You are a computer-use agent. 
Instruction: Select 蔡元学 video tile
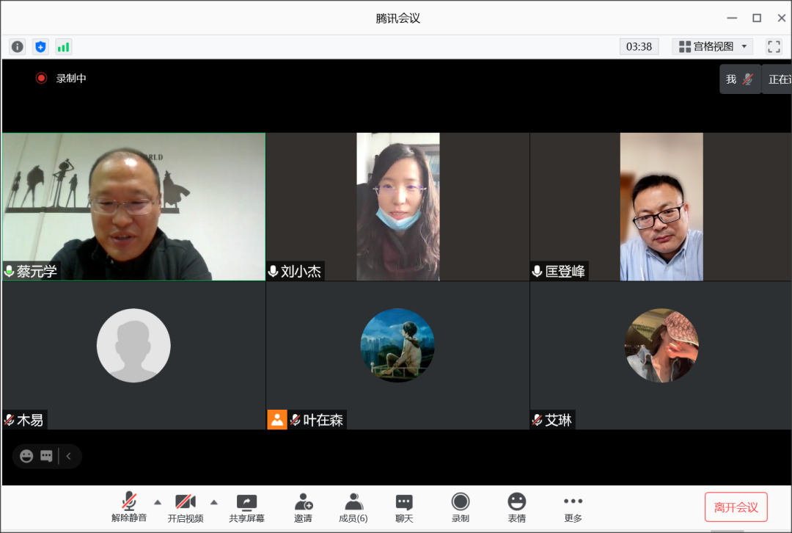(134, 206)
